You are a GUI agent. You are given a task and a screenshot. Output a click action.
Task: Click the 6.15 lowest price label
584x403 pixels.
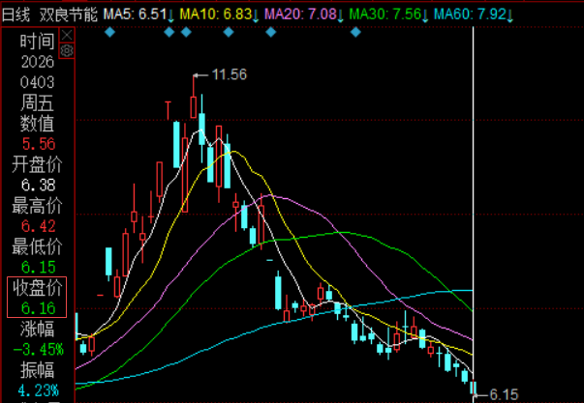click(506, 393)
